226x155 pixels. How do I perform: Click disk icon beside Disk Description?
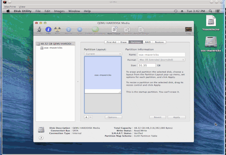41,130
